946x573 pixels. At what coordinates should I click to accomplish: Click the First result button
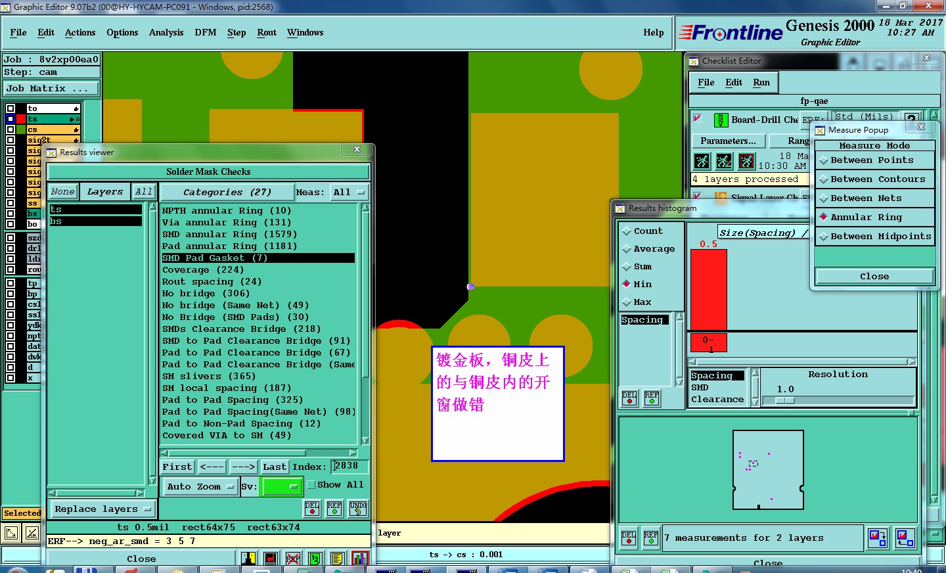177,467
